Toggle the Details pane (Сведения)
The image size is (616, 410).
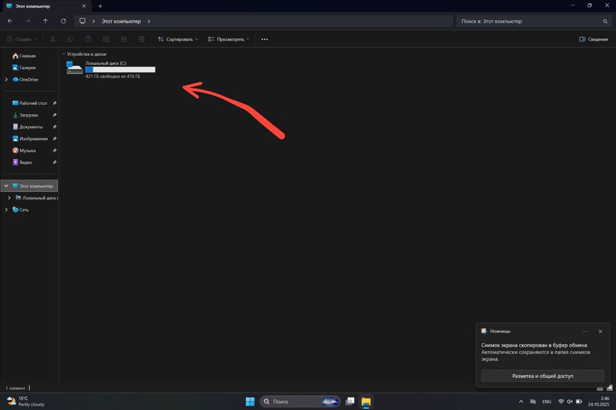coord(593,39)
